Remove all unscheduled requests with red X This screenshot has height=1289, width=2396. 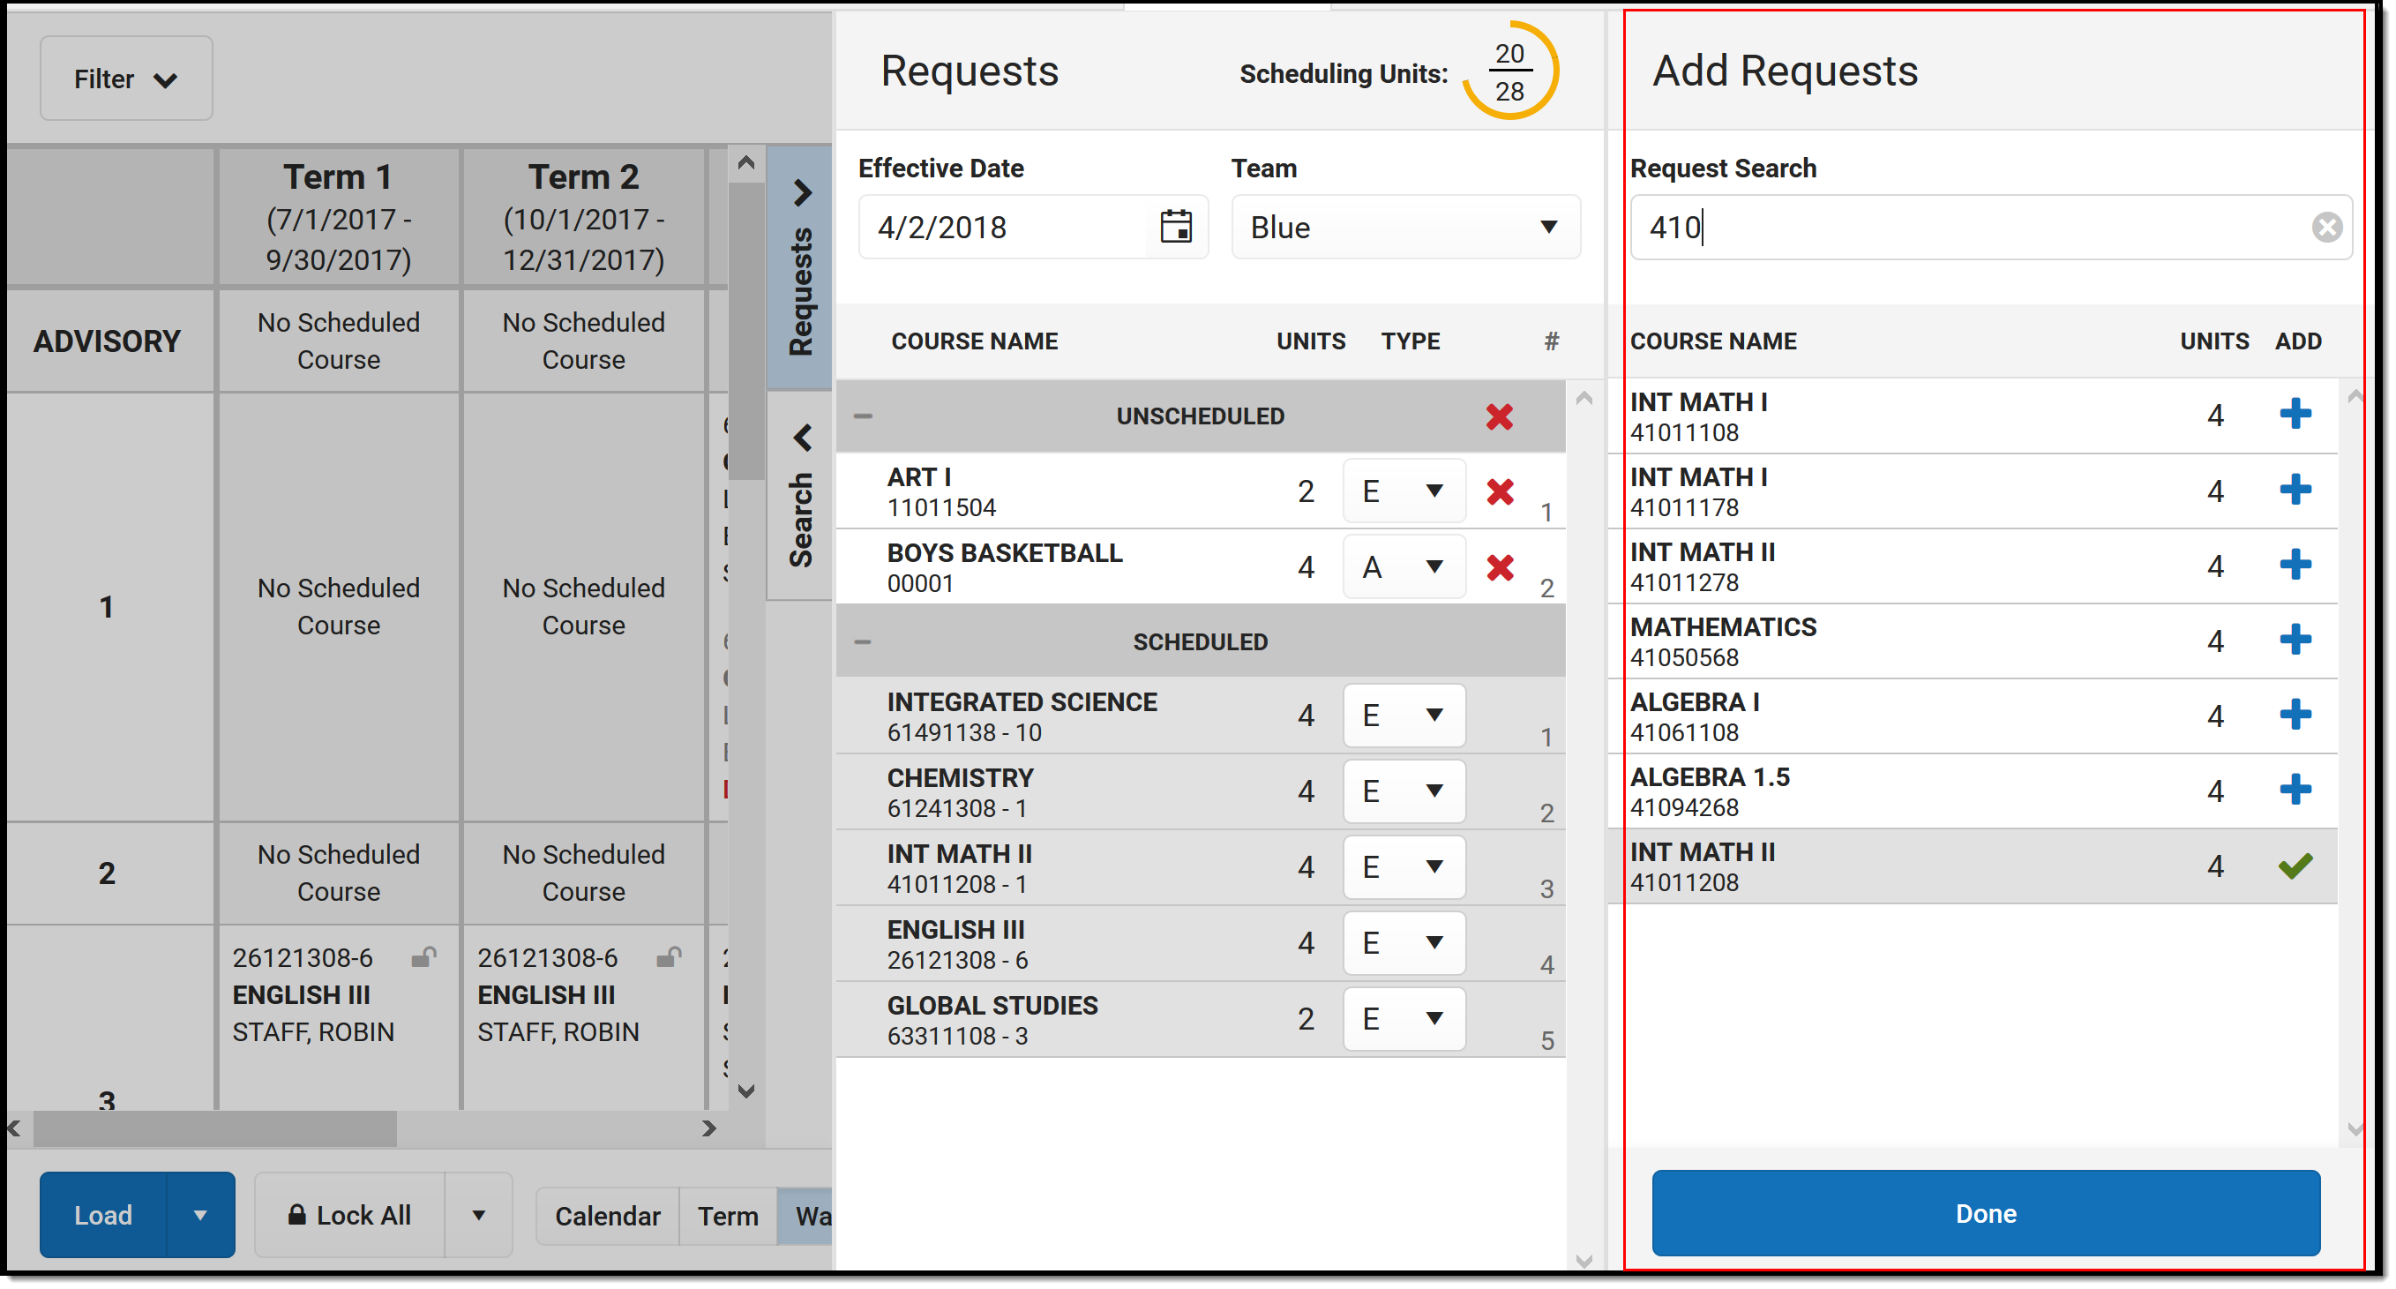[x=1500, y=416]
